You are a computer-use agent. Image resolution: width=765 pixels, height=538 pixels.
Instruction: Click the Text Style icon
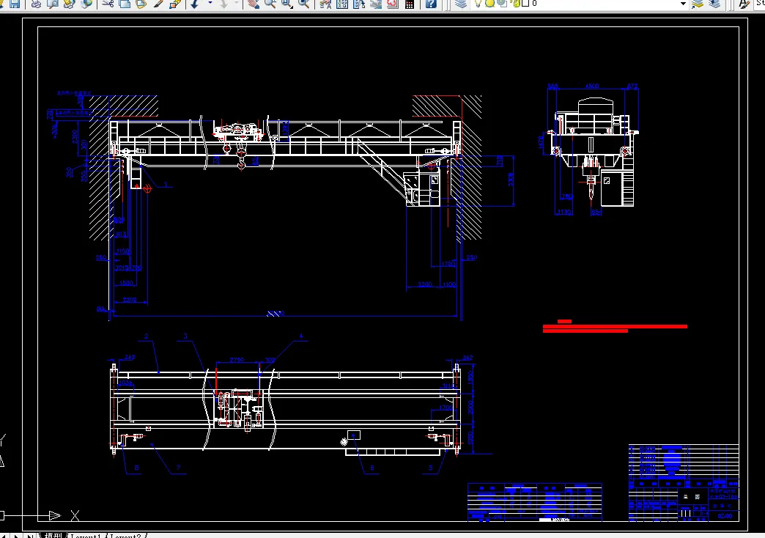click(x=744, y=4)
